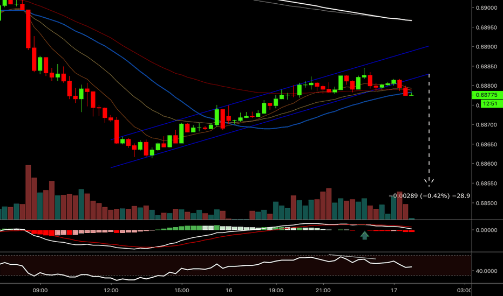503x296 pixels.
Task: Click the 0.68500 price axis label
Action: pyautogui.click(x=487, y=203)
